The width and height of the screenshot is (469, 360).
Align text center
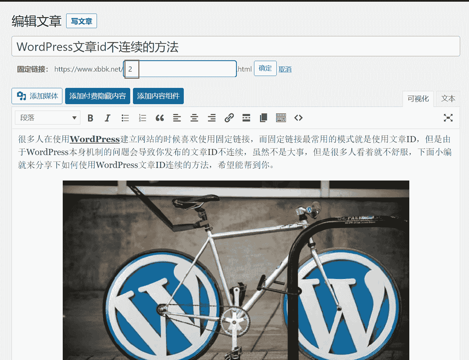(194, 118)
